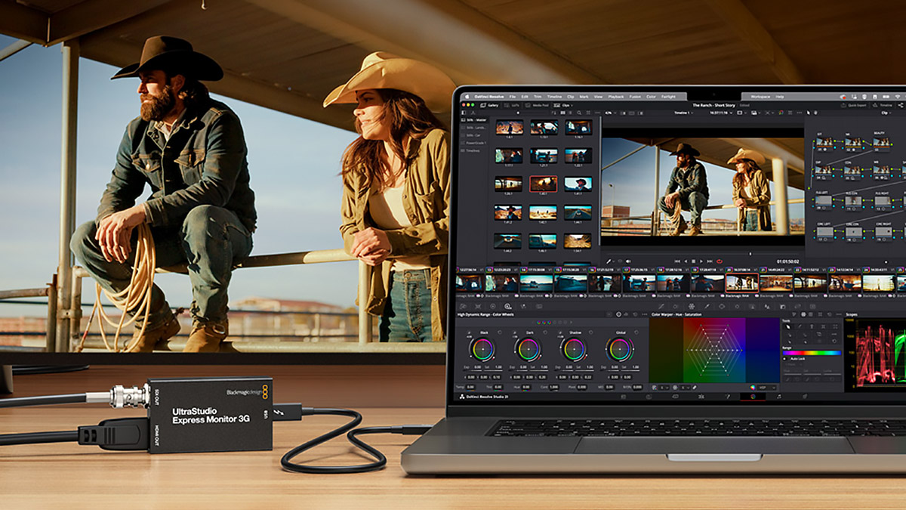This screenshot has width=906, height=510.
Task: Switch to the Deliver page icon
Action: (805, 397)
